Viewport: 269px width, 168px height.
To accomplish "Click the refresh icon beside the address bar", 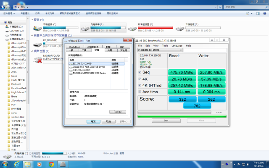I will 220,7.
